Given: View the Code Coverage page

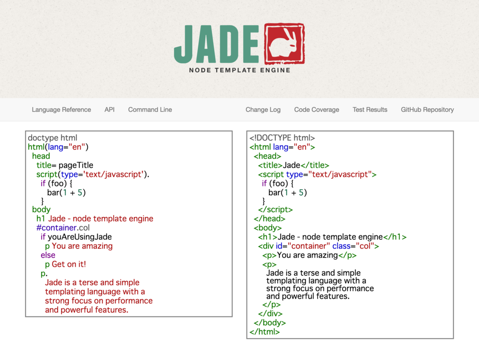Looking at the screenshot, I should (x=317, y=110).
